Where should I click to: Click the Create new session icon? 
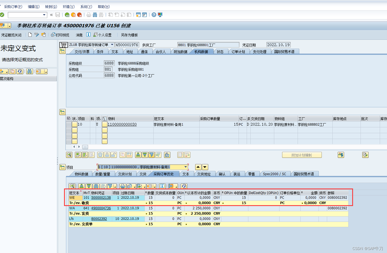tap(138, 15)
